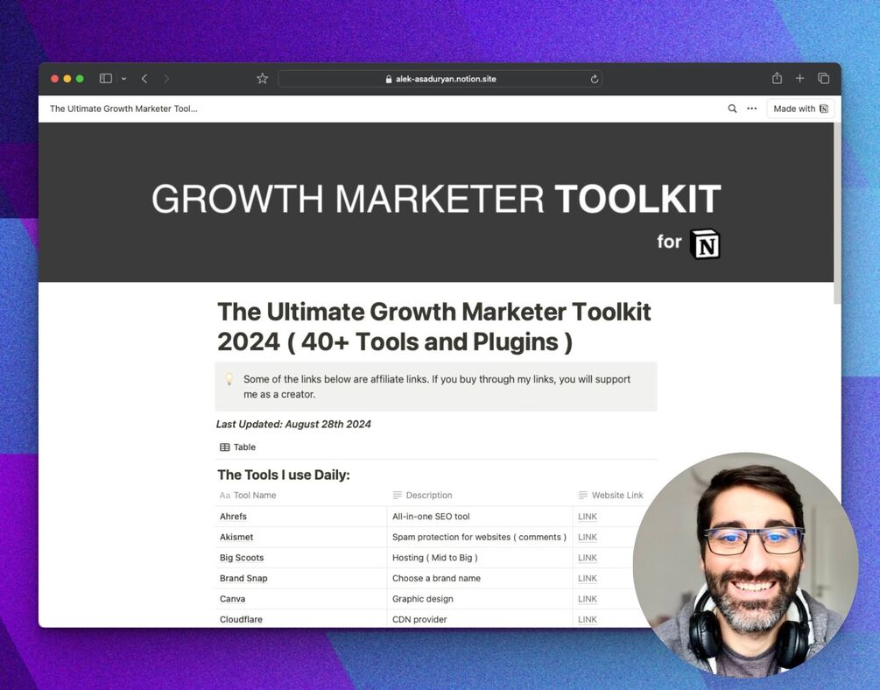
Task: Click the Notion logo in the cover banner
Action: (705, 244)
